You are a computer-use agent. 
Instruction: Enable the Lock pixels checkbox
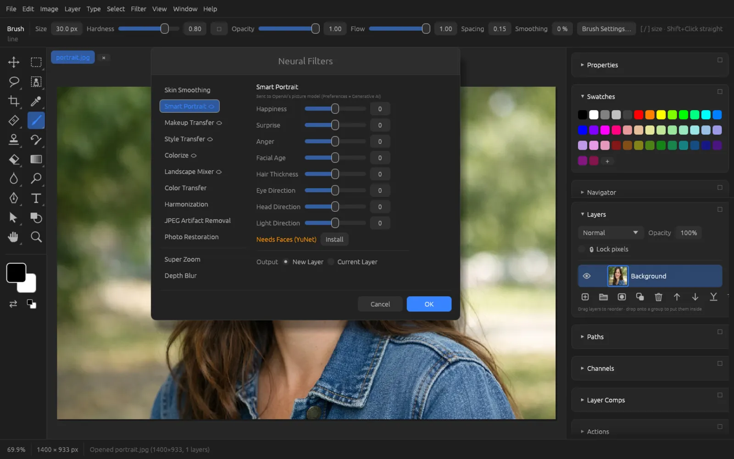[x=582, y=249]
